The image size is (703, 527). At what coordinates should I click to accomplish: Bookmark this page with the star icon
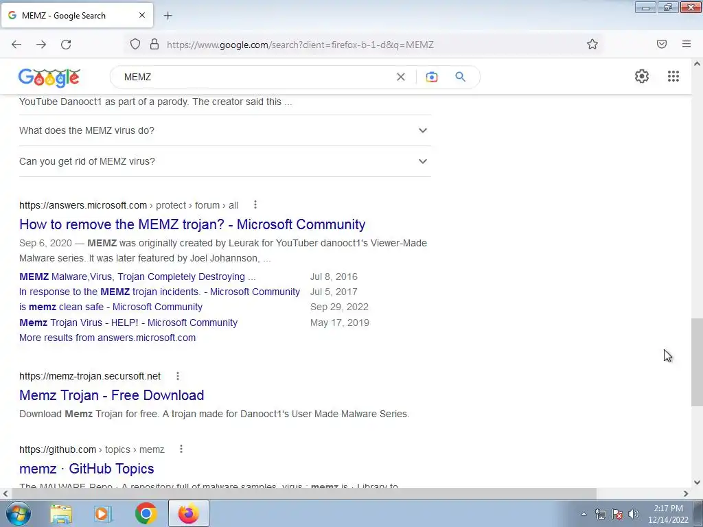pos(592,44)
